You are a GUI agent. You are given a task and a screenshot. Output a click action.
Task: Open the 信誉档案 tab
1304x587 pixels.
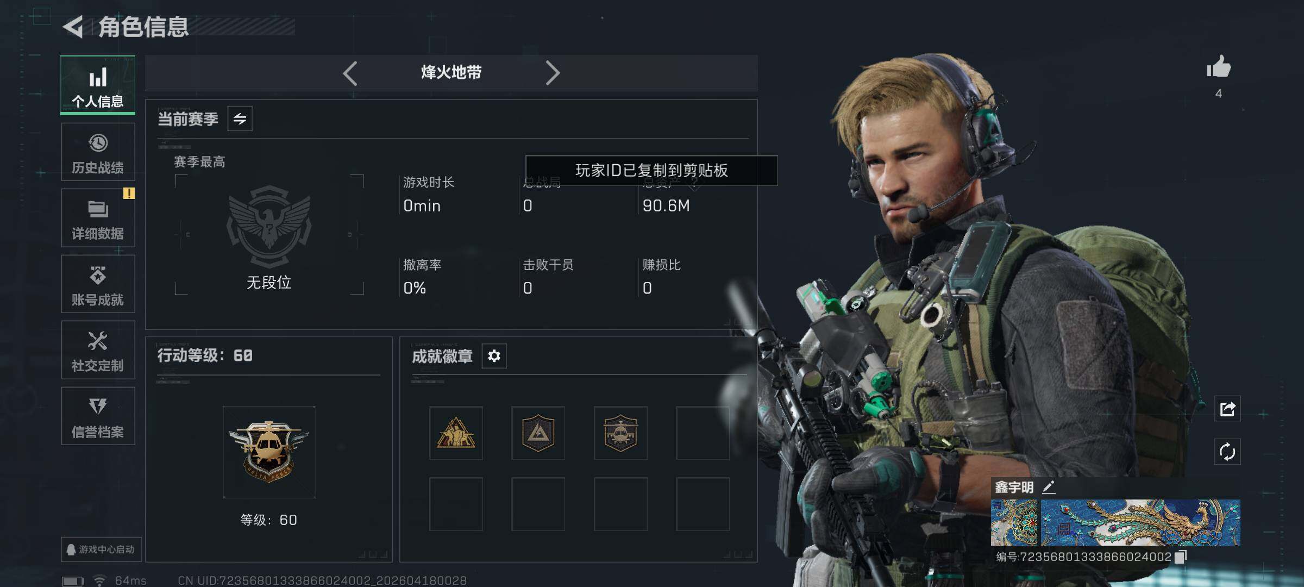click(98, 416)
